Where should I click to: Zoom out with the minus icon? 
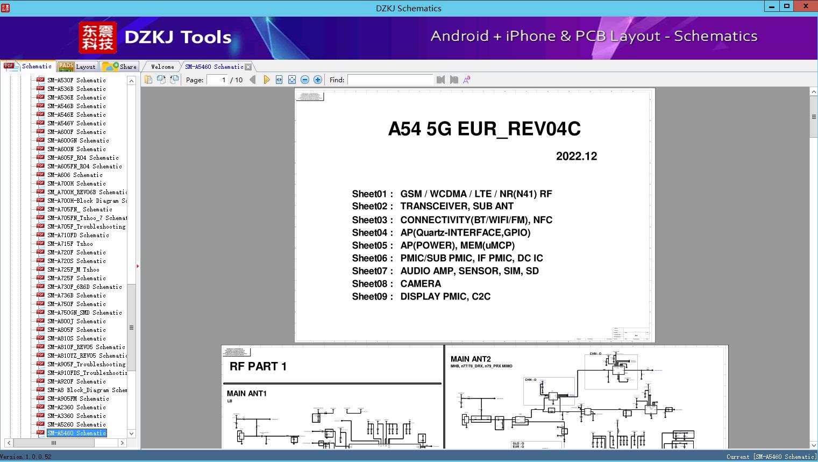click(305, 80)
